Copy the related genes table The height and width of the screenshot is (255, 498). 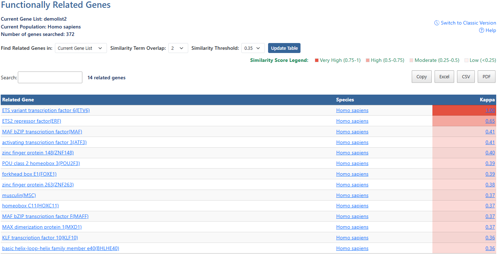point(421,76)
